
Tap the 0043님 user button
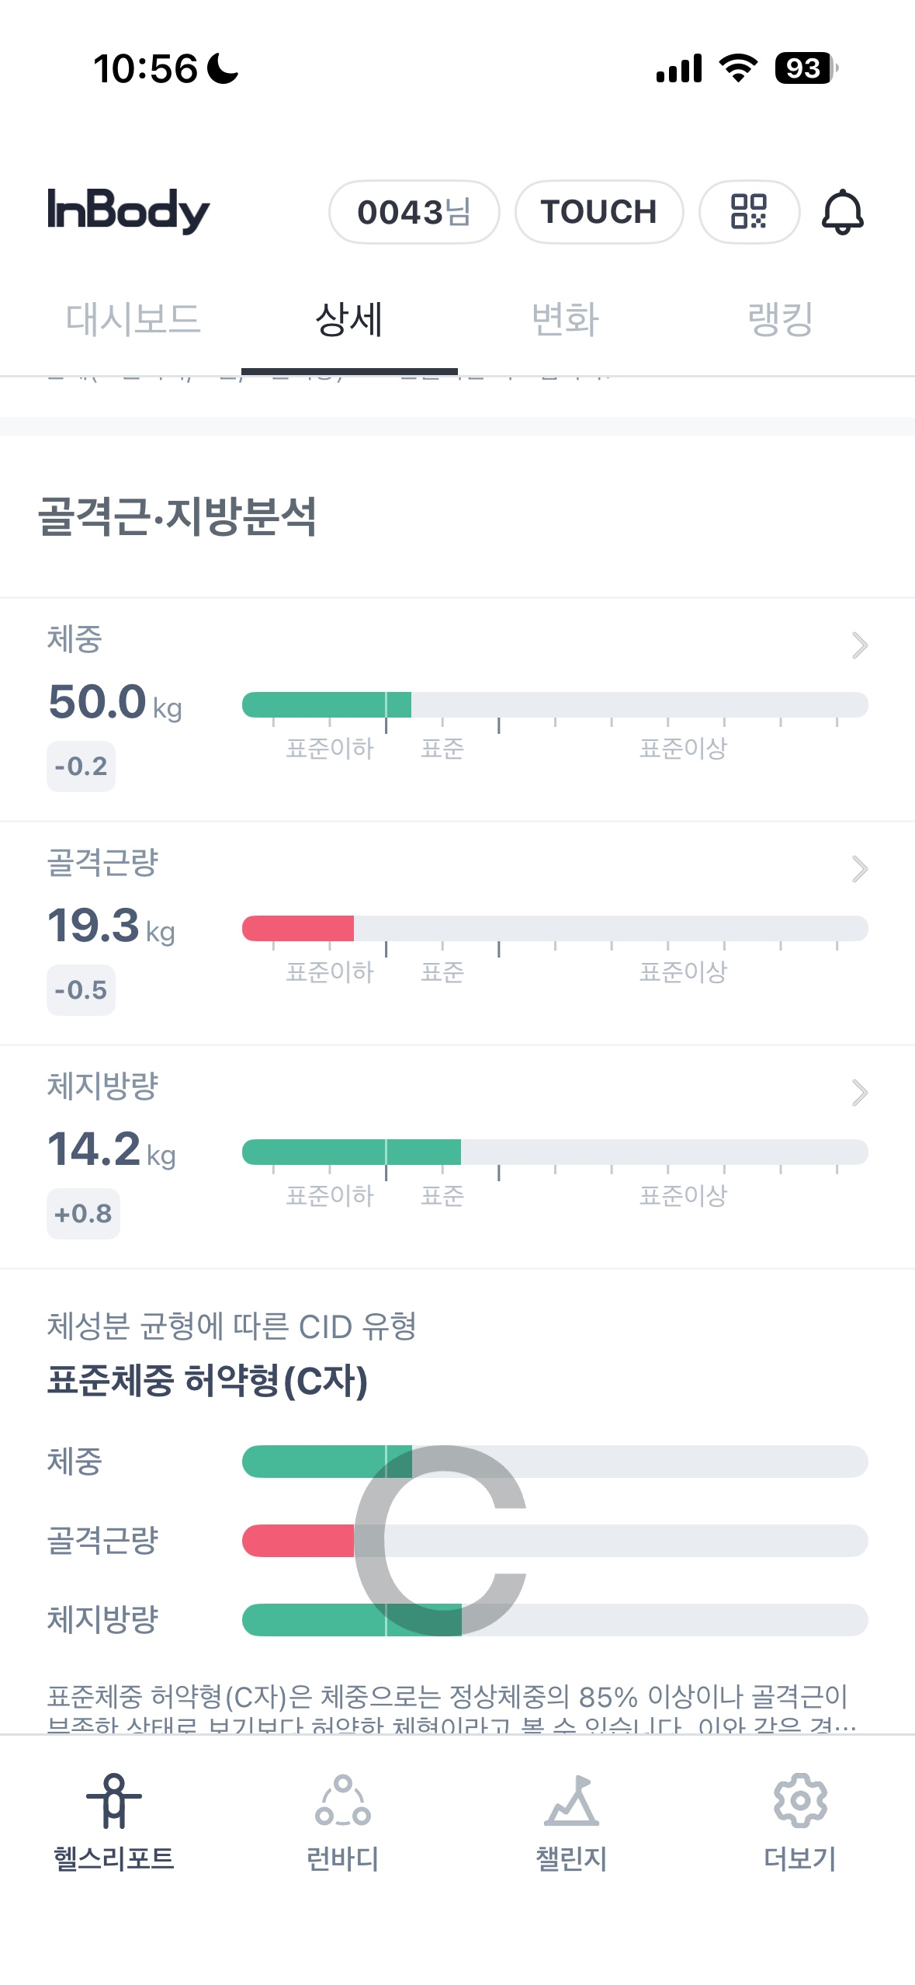click(x=414, y=212)
